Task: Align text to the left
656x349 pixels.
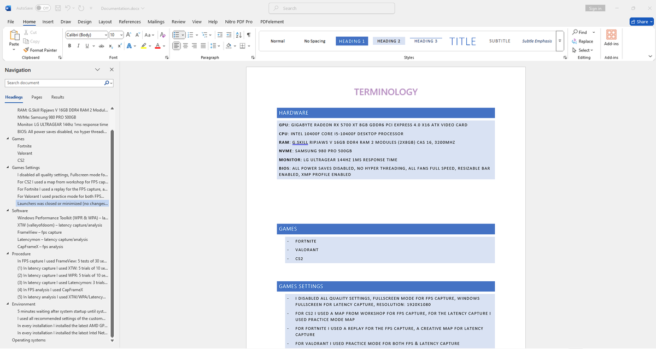Action: pos(177,46)
